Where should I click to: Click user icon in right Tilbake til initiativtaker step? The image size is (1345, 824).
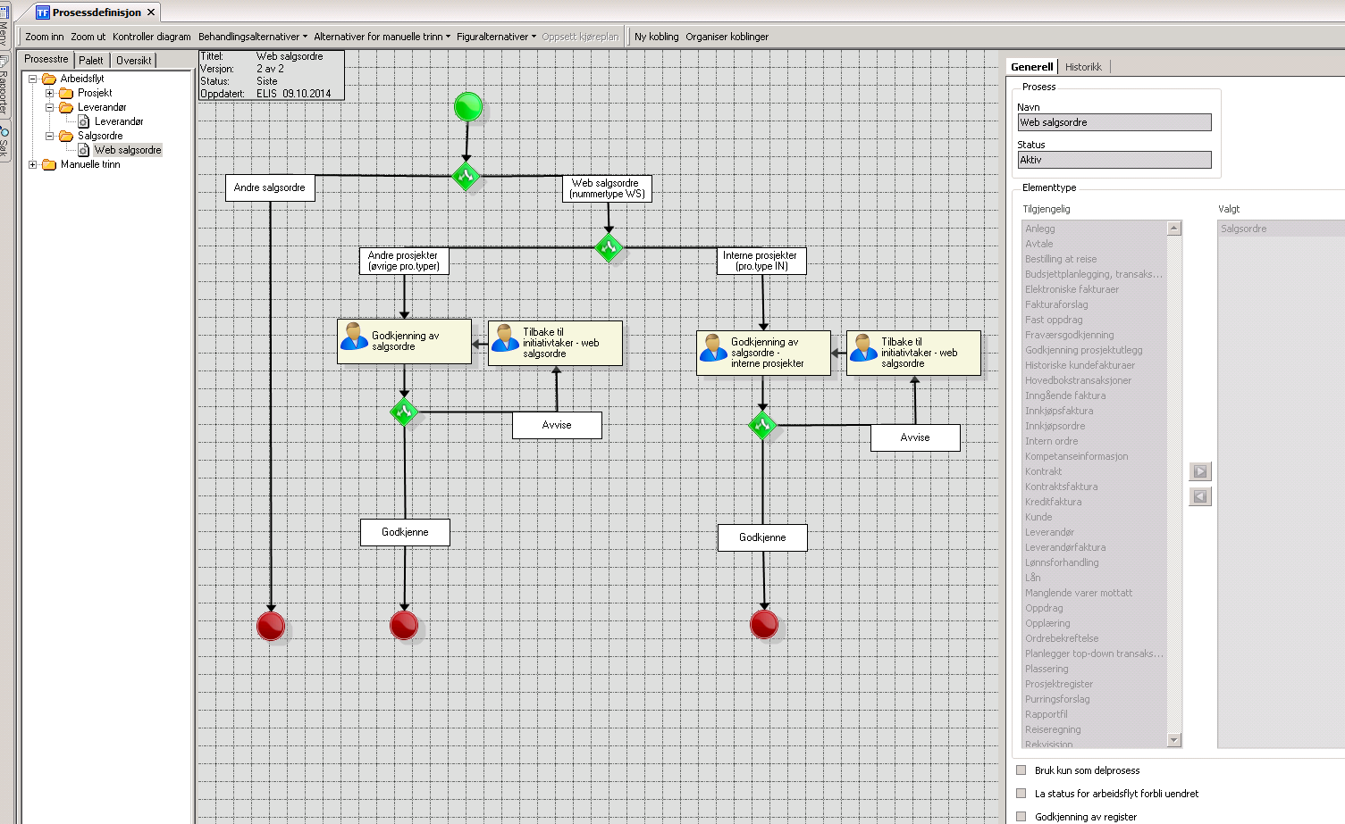pos(864,348)
